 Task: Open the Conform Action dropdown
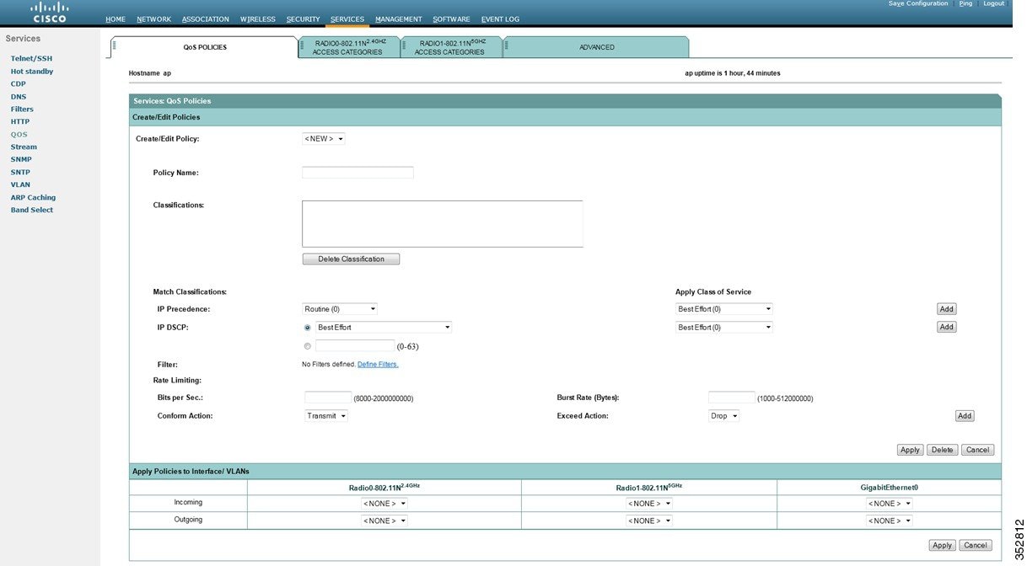click(326, 416)
